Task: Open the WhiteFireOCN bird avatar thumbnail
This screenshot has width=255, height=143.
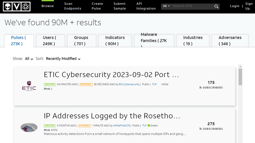Action: click(29, 128)
